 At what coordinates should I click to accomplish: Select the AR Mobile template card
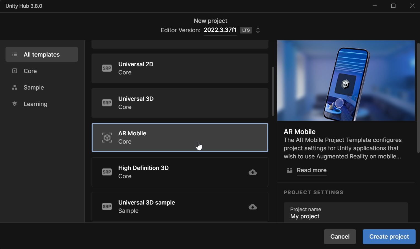tap(180, 138)
